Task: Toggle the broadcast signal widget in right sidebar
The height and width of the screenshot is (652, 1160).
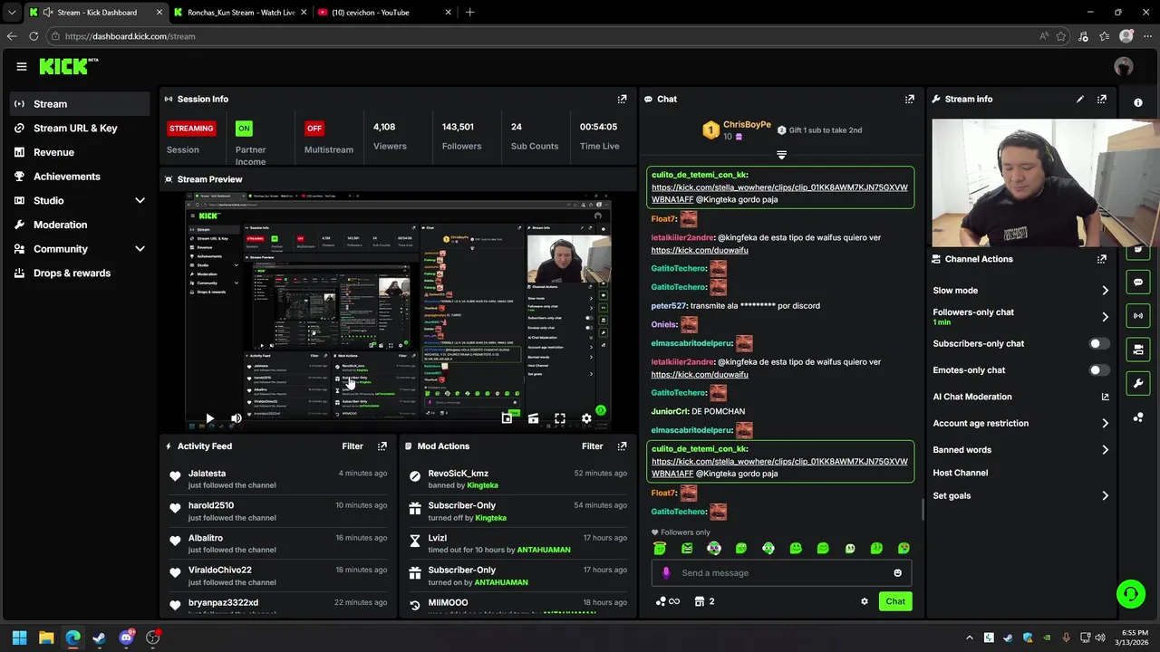Action: tap(1138, 315)
